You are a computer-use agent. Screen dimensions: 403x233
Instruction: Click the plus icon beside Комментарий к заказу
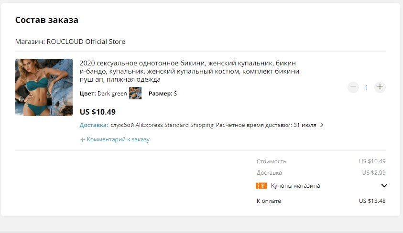coord(82,139)
